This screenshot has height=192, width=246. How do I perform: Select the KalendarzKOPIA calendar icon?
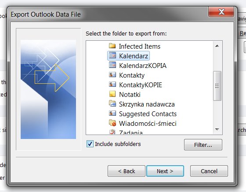[x=112, y=65]
